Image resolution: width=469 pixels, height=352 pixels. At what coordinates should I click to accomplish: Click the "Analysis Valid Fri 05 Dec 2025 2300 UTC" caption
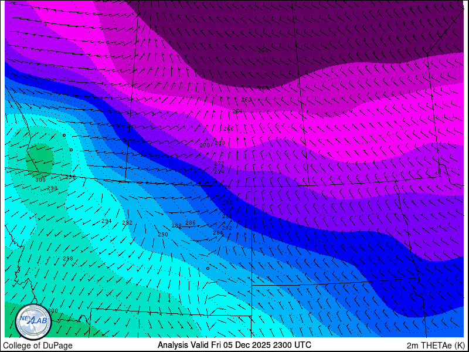(235, 344)
